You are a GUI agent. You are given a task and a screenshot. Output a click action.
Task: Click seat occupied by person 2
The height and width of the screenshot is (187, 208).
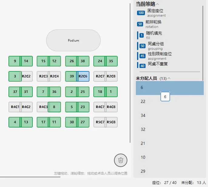coord(72,92)
